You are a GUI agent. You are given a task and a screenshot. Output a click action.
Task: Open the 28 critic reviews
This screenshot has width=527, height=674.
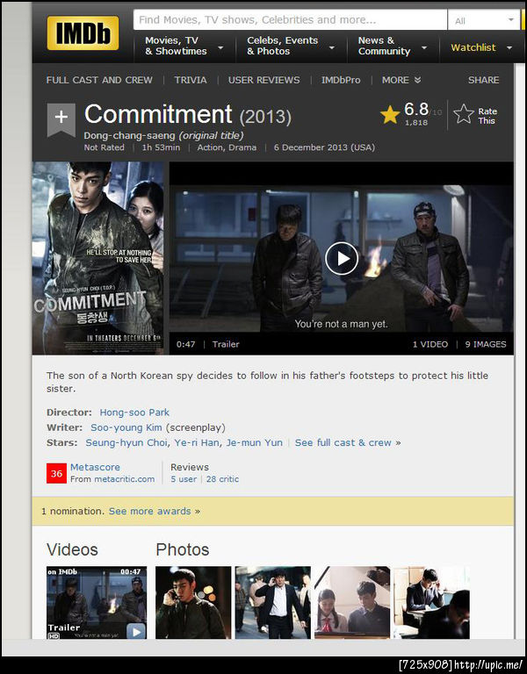tap(222, 479)
